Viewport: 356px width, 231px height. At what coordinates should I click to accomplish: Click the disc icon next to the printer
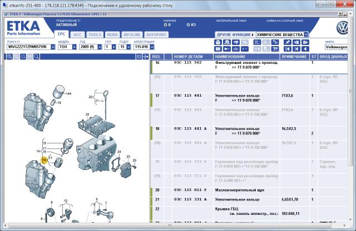click(x=227, y=42)
